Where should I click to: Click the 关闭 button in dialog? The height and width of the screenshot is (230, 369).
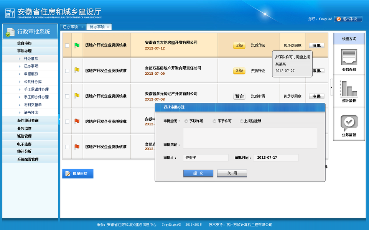point(232,173)
